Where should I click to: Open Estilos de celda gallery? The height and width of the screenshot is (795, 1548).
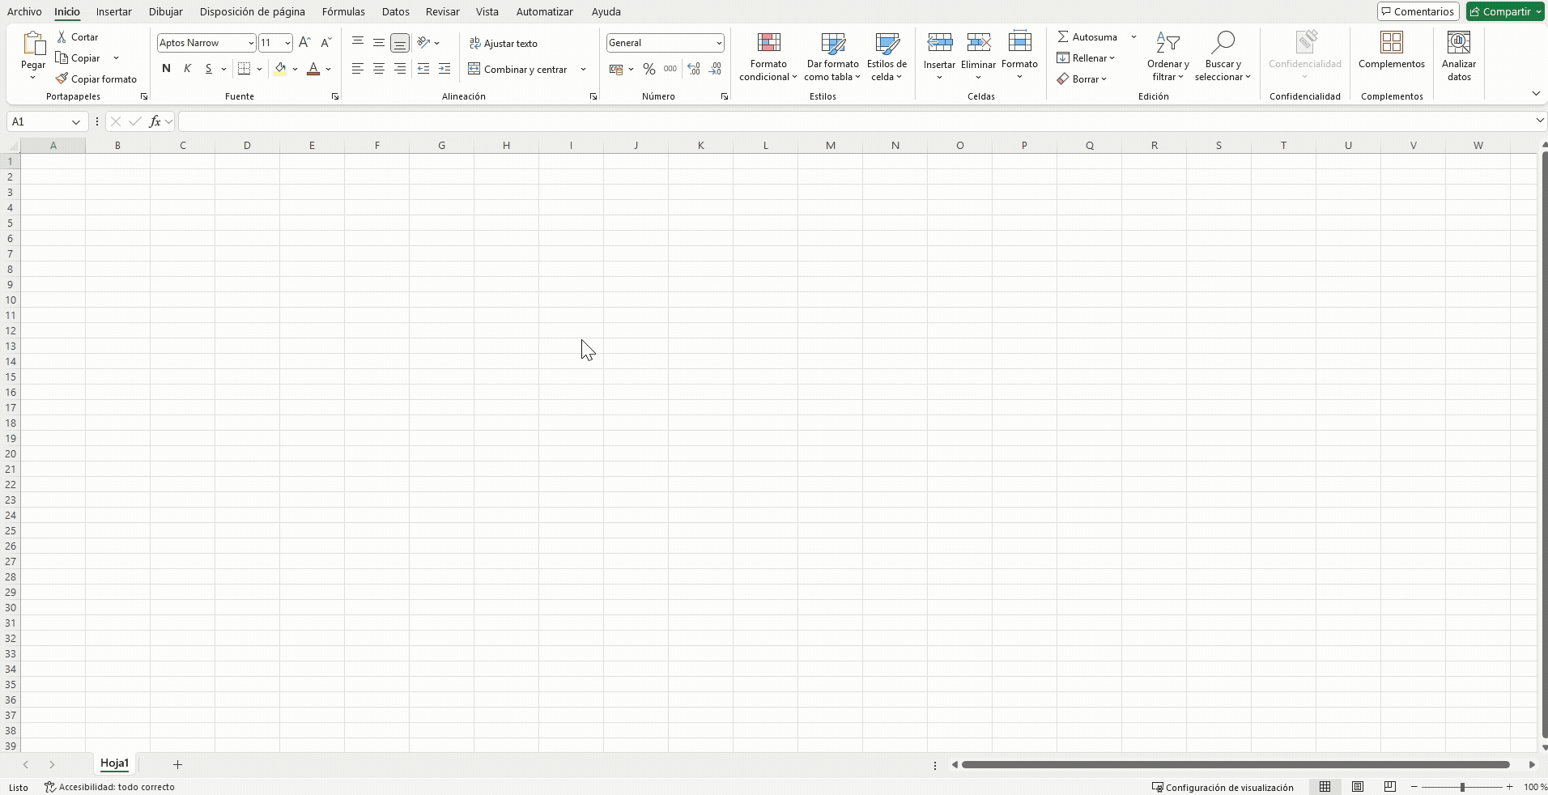887,57
